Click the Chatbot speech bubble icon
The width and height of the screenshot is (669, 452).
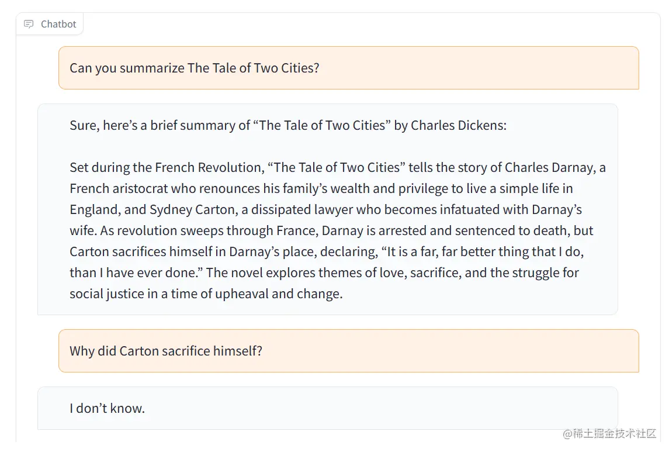[28, 24]
